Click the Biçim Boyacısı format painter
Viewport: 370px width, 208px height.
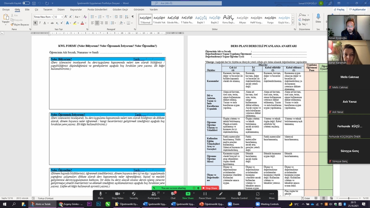tap(20, 25)
